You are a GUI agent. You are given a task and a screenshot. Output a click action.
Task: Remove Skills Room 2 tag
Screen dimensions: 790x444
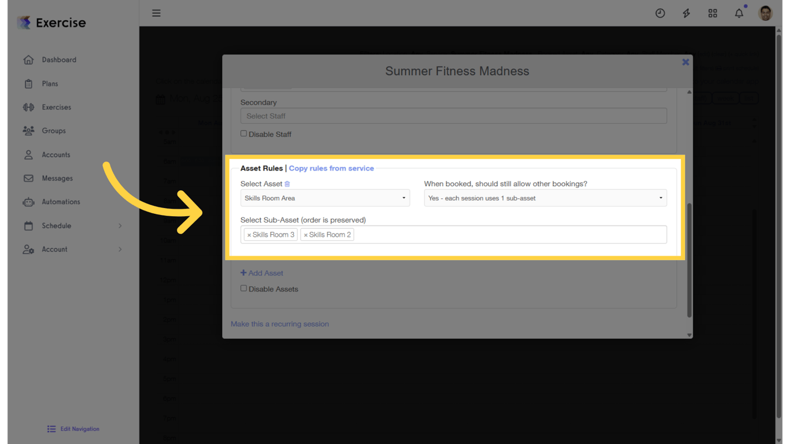(x=306, y=235)
